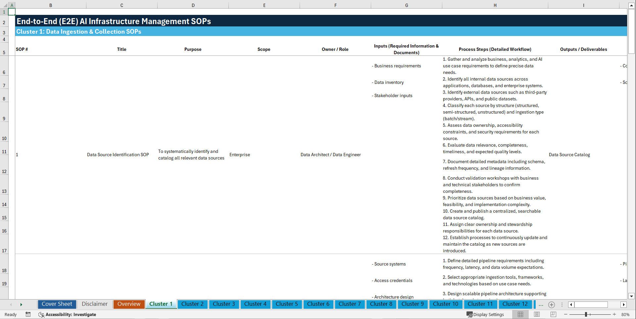636x319 pixels.
Task: Enable Normal view in the status bar
Action: tap(520, 314)
